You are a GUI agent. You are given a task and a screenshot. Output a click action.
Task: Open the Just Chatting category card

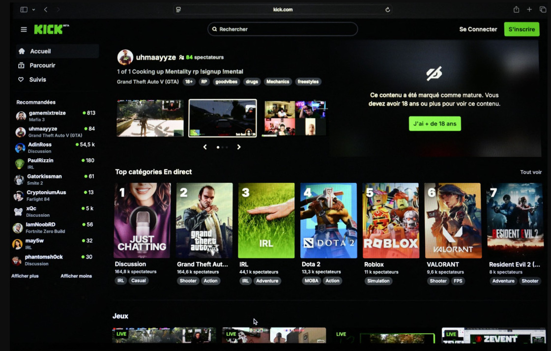point(142,220)
